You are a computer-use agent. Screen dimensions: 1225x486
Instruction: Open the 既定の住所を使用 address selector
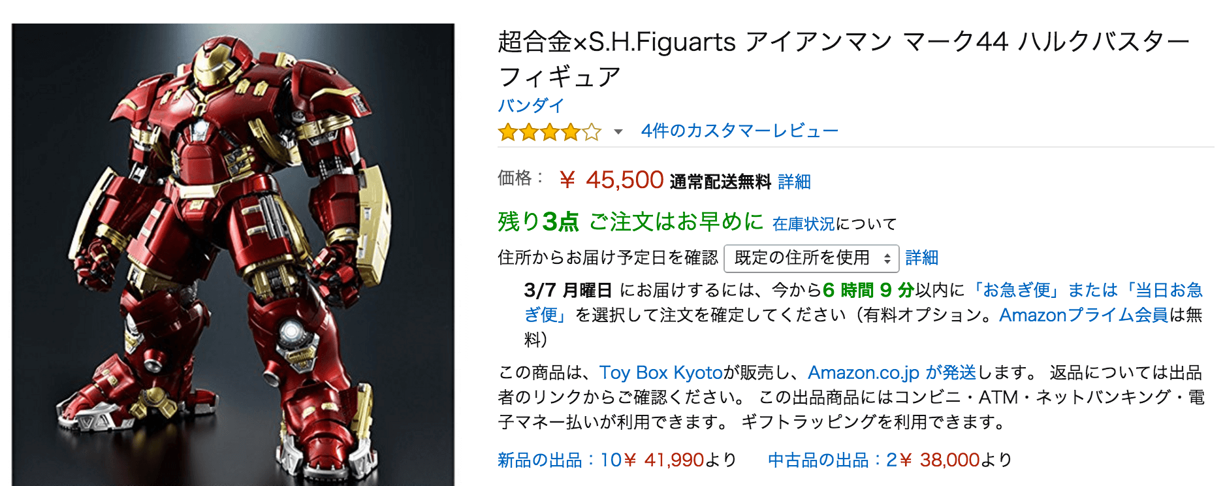(x=810, y=259)
